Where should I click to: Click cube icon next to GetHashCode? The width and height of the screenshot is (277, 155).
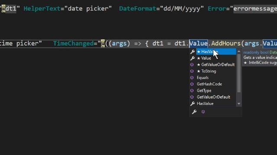(192, 84)
